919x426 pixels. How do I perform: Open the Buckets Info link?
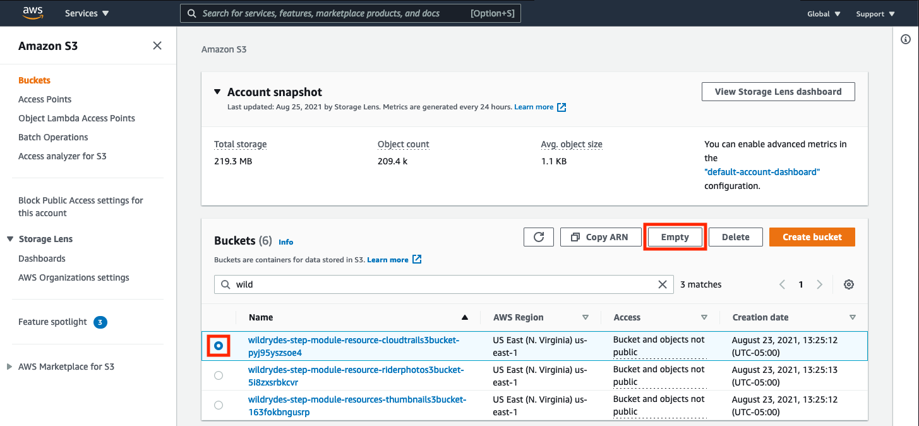[x=285, y=242]
